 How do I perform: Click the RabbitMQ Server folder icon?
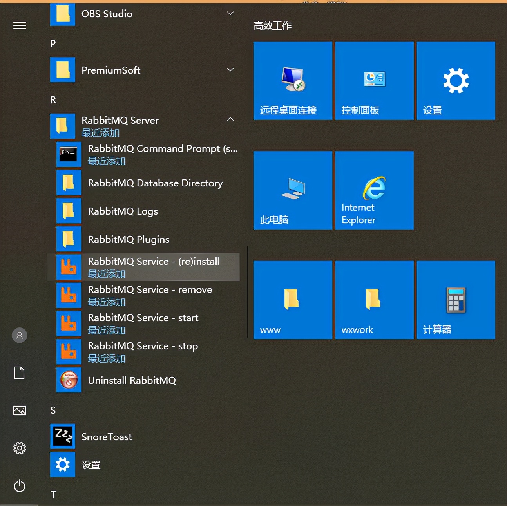(63, 126)
